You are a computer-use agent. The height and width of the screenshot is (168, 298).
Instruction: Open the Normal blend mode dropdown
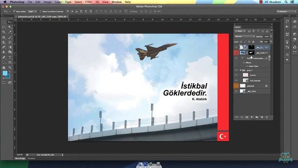(245, 36)
